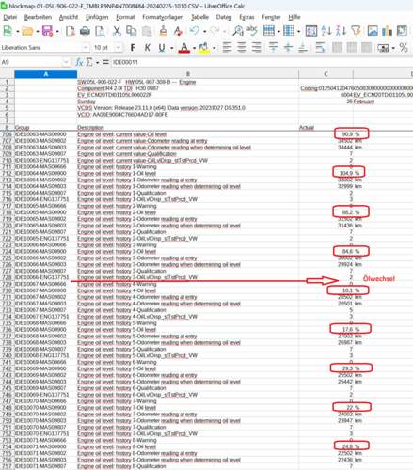Select column A header
The image size is (413, 470).
coord(46,74)
